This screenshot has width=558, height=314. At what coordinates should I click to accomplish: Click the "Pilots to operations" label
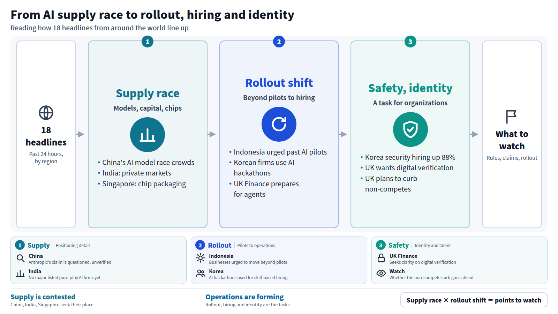(256, 246)
